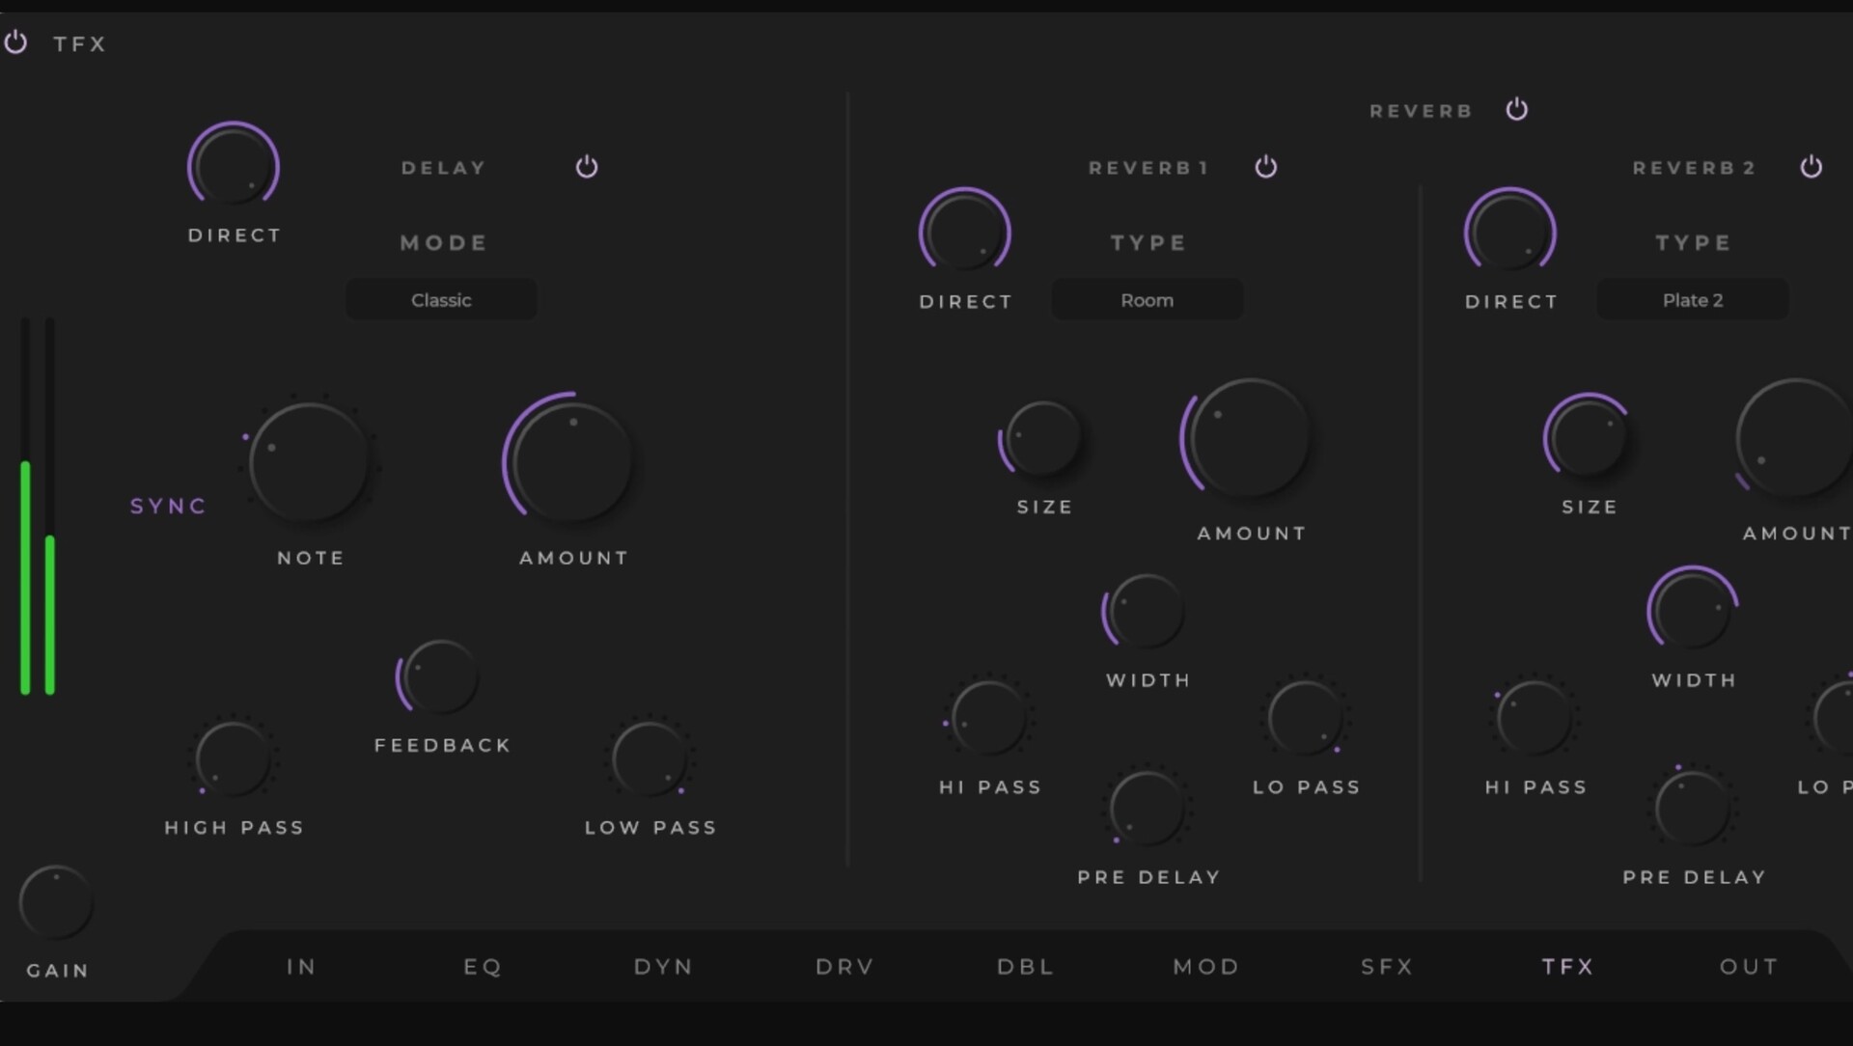Open Reverb 2 Type dropdown showing Plate 2
The width and height of the screenshot is (1853, 1046).
tap(1692, 300)
